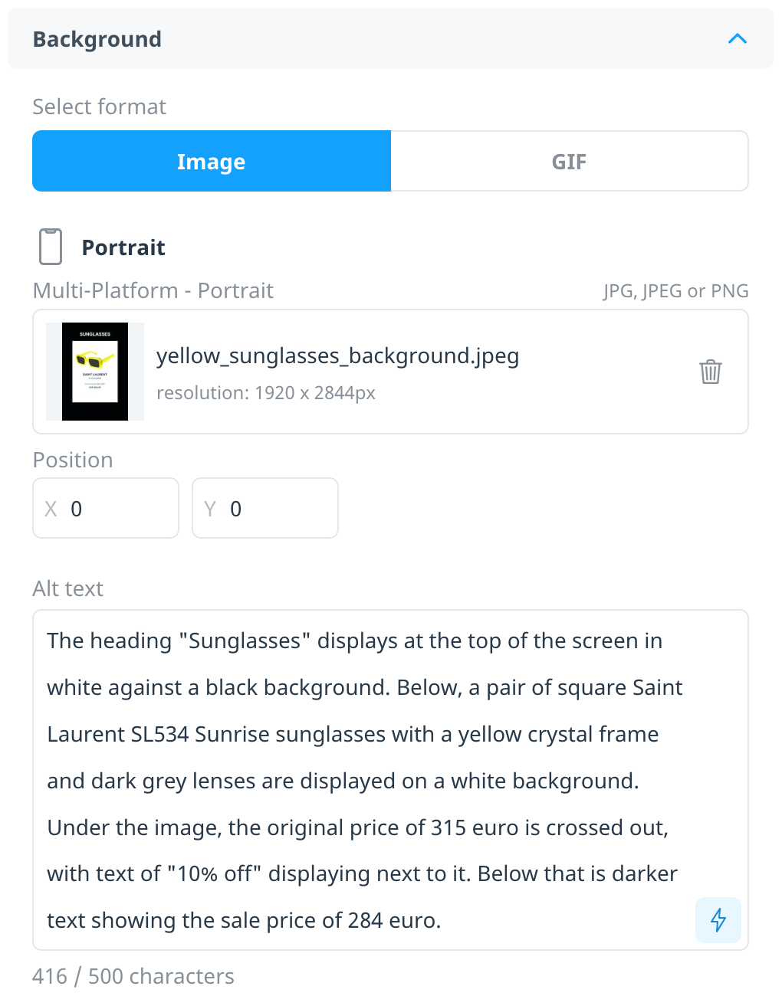
Task: Click the Background section header title
Action: click(97, 39)
